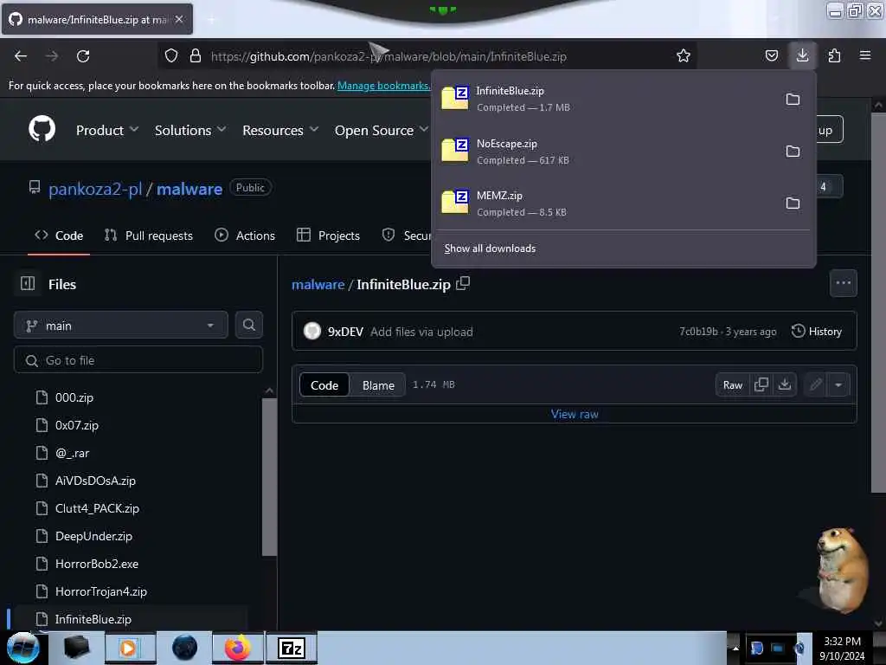Show InfiniteBlue.zip in its folder
Viewport: 886px width, 665px height.
(x=793, y=100)
